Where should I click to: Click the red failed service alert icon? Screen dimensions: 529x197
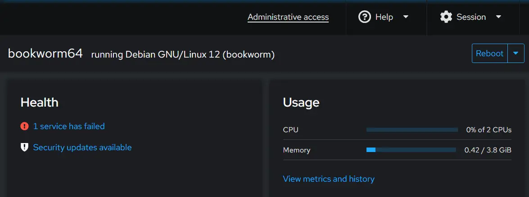pos(24,126)
